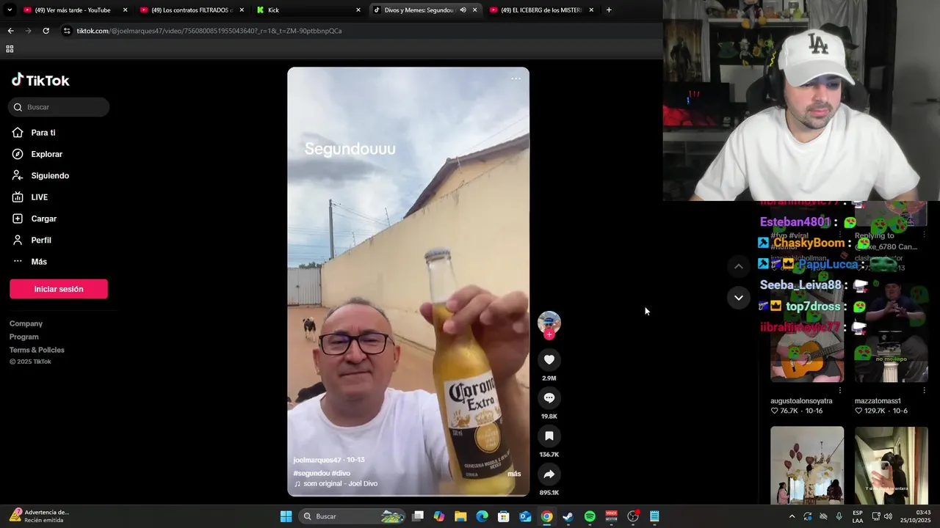Open the som original - Joel Divo sound
This screenshot has width=940, height=528.
coord(336,484)
